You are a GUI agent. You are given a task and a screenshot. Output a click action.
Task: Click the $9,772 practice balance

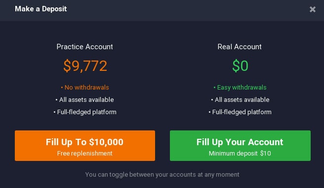click(85, 66)
